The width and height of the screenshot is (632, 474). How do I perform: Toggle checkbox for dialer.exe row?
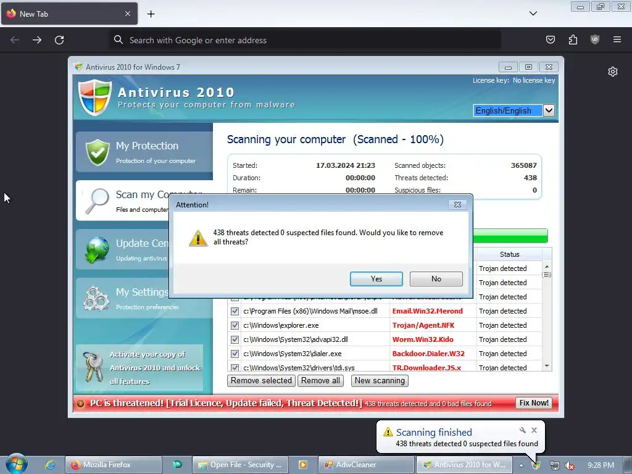[235, 354]
